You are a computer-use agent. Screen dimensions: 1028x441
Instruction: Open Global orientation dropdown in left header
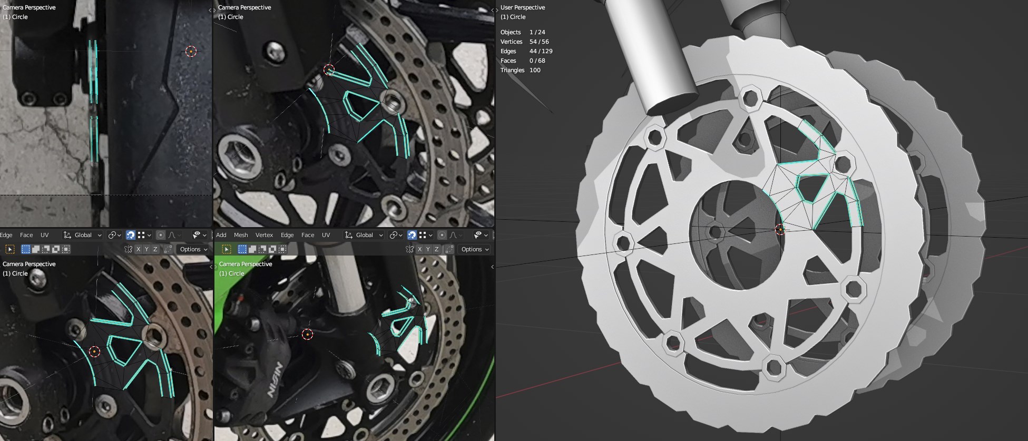point(82,235)
